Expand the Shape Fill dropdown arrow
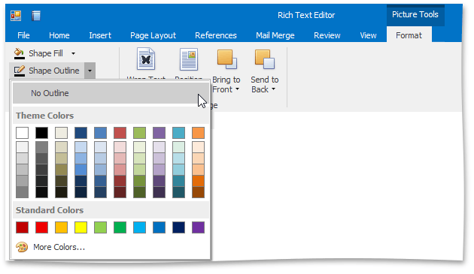This screenshot has width=474, height=274. pyautogui.click(x=73, y=54)
